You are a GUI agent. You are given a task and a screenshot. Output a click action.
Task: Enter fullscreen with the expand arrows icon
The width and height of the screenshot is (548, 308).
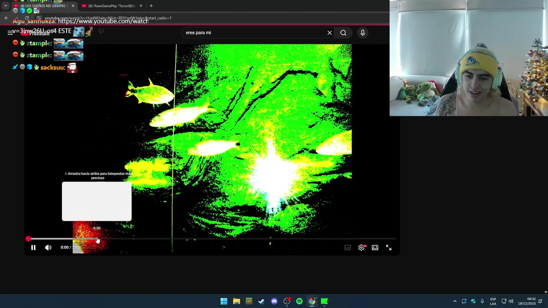(389, 247)
